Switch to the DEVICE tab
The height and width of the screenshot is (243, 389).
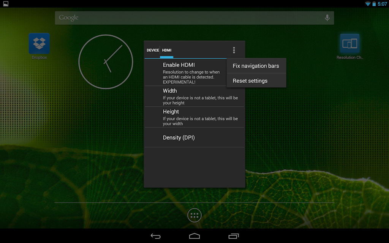[x=153, y=50]
